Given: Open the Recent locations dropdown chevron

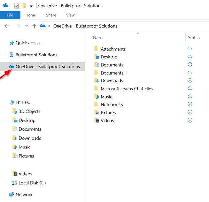Looking at the screenshot, I should [27, 26].
